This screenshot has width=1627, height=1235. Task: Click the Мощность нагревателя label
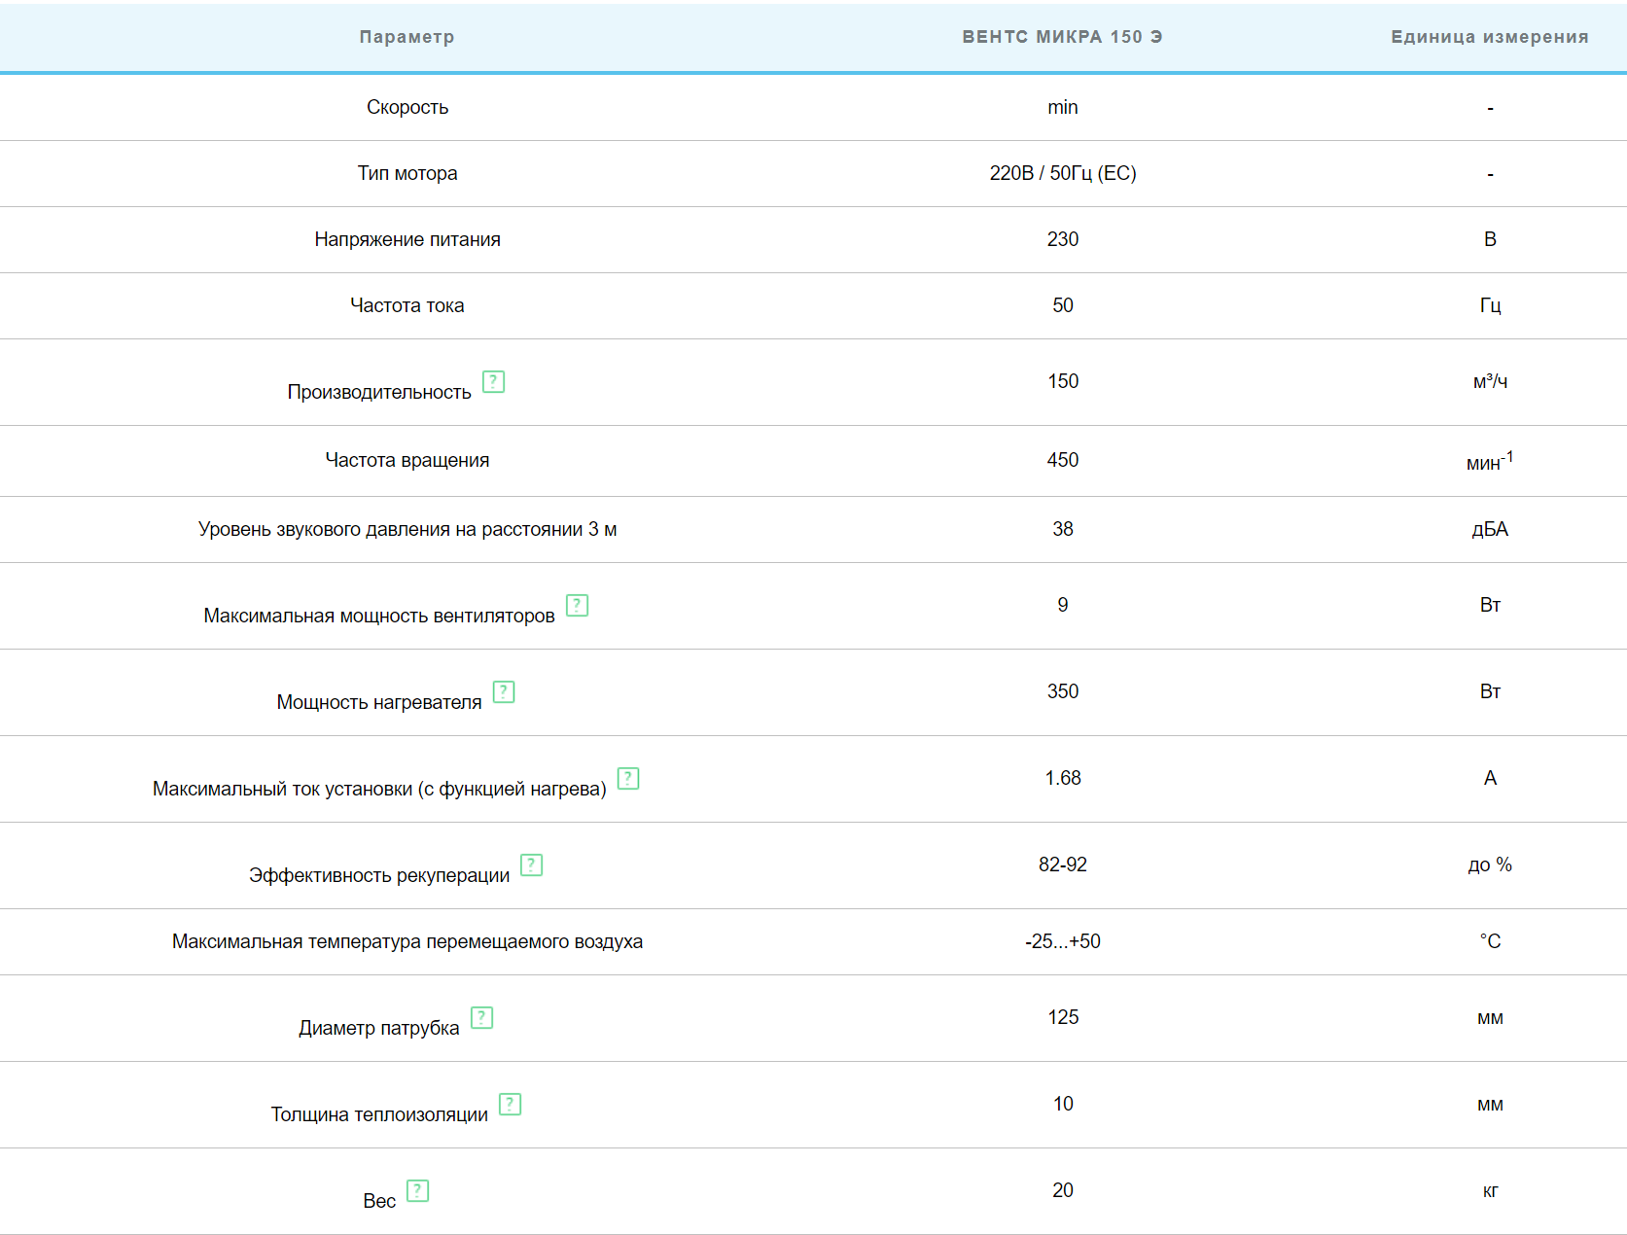[x=379, y=702]
